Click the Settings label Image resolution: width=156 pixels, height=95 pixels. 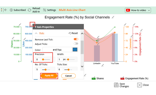51,10
